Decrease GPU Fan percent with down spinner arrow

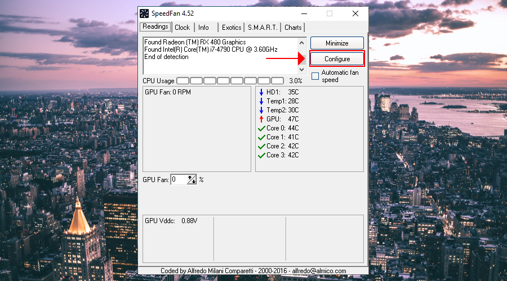(x=194, y=182)
